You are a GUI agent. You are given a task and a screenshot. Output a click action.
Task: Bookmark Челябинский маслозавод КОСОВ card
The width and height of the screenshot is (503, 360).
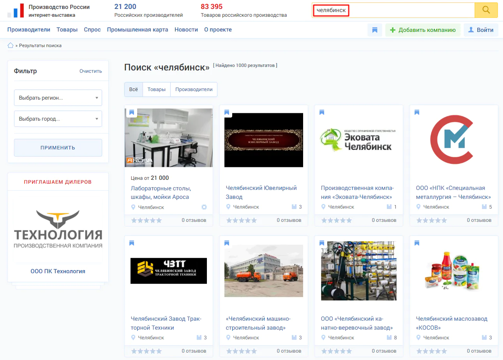[x=417, y=243]
